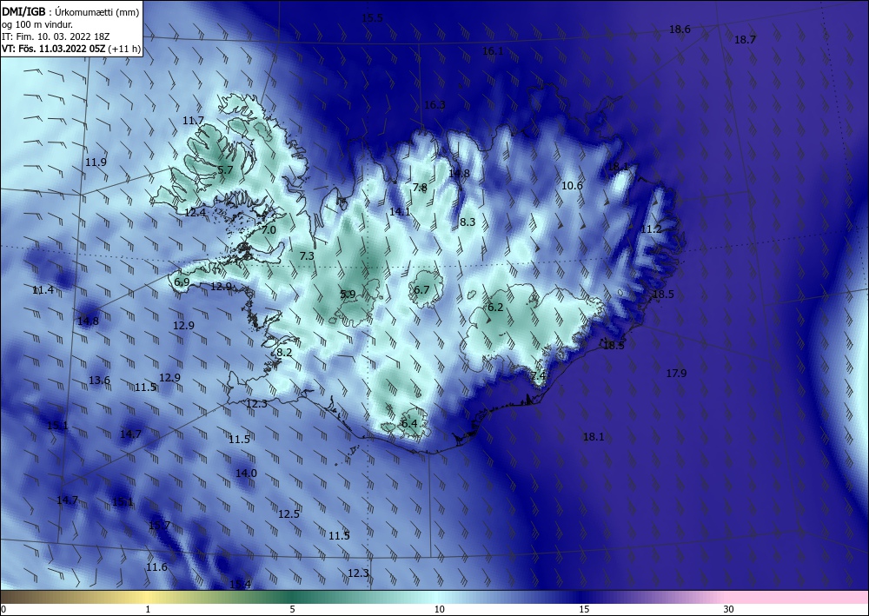Select the 7.0 value label
The height and width of the screenshot is (616, 869).
269,230
